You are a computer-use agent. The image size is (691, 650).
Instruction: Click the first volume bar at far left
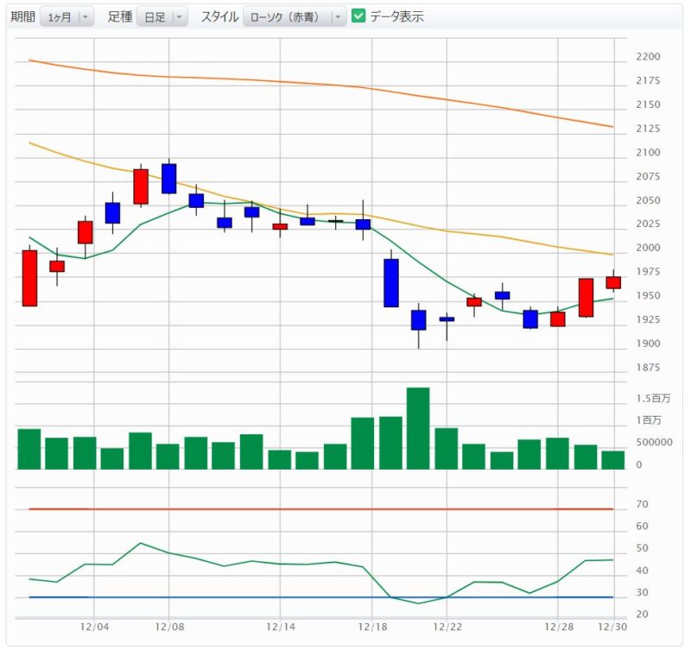(x=29, y=449)
